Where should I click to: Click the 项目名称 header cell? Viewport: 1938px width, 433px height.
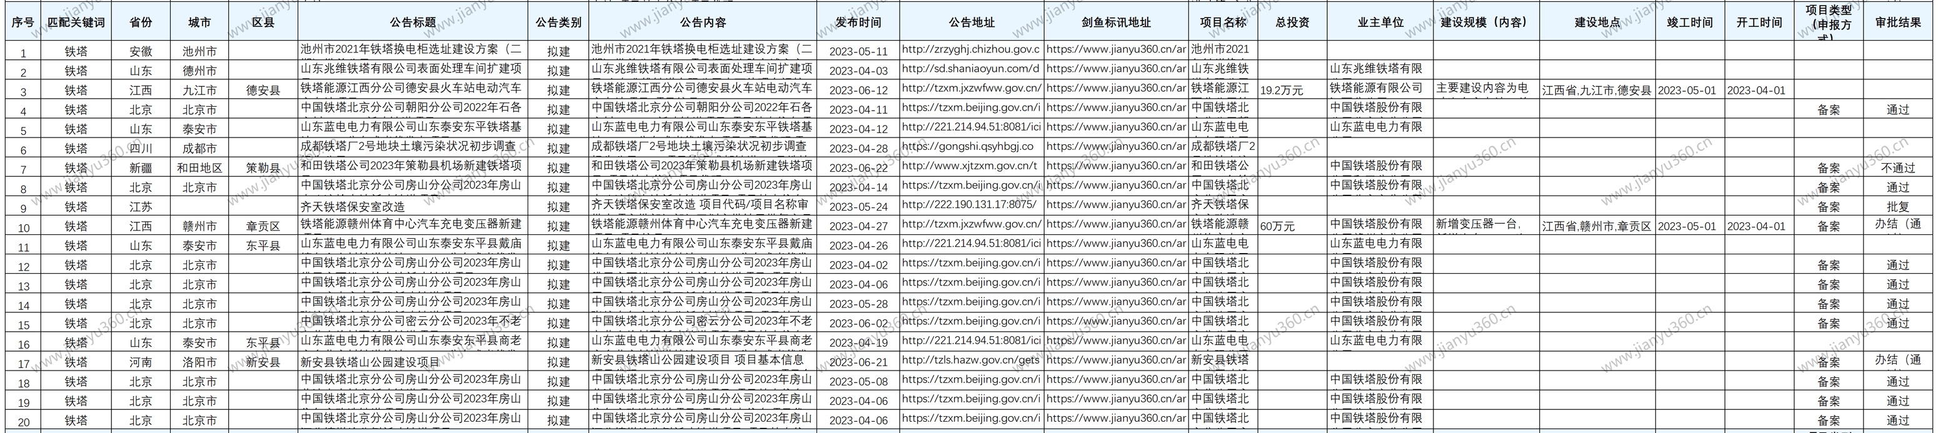[x=1223, y=22]
